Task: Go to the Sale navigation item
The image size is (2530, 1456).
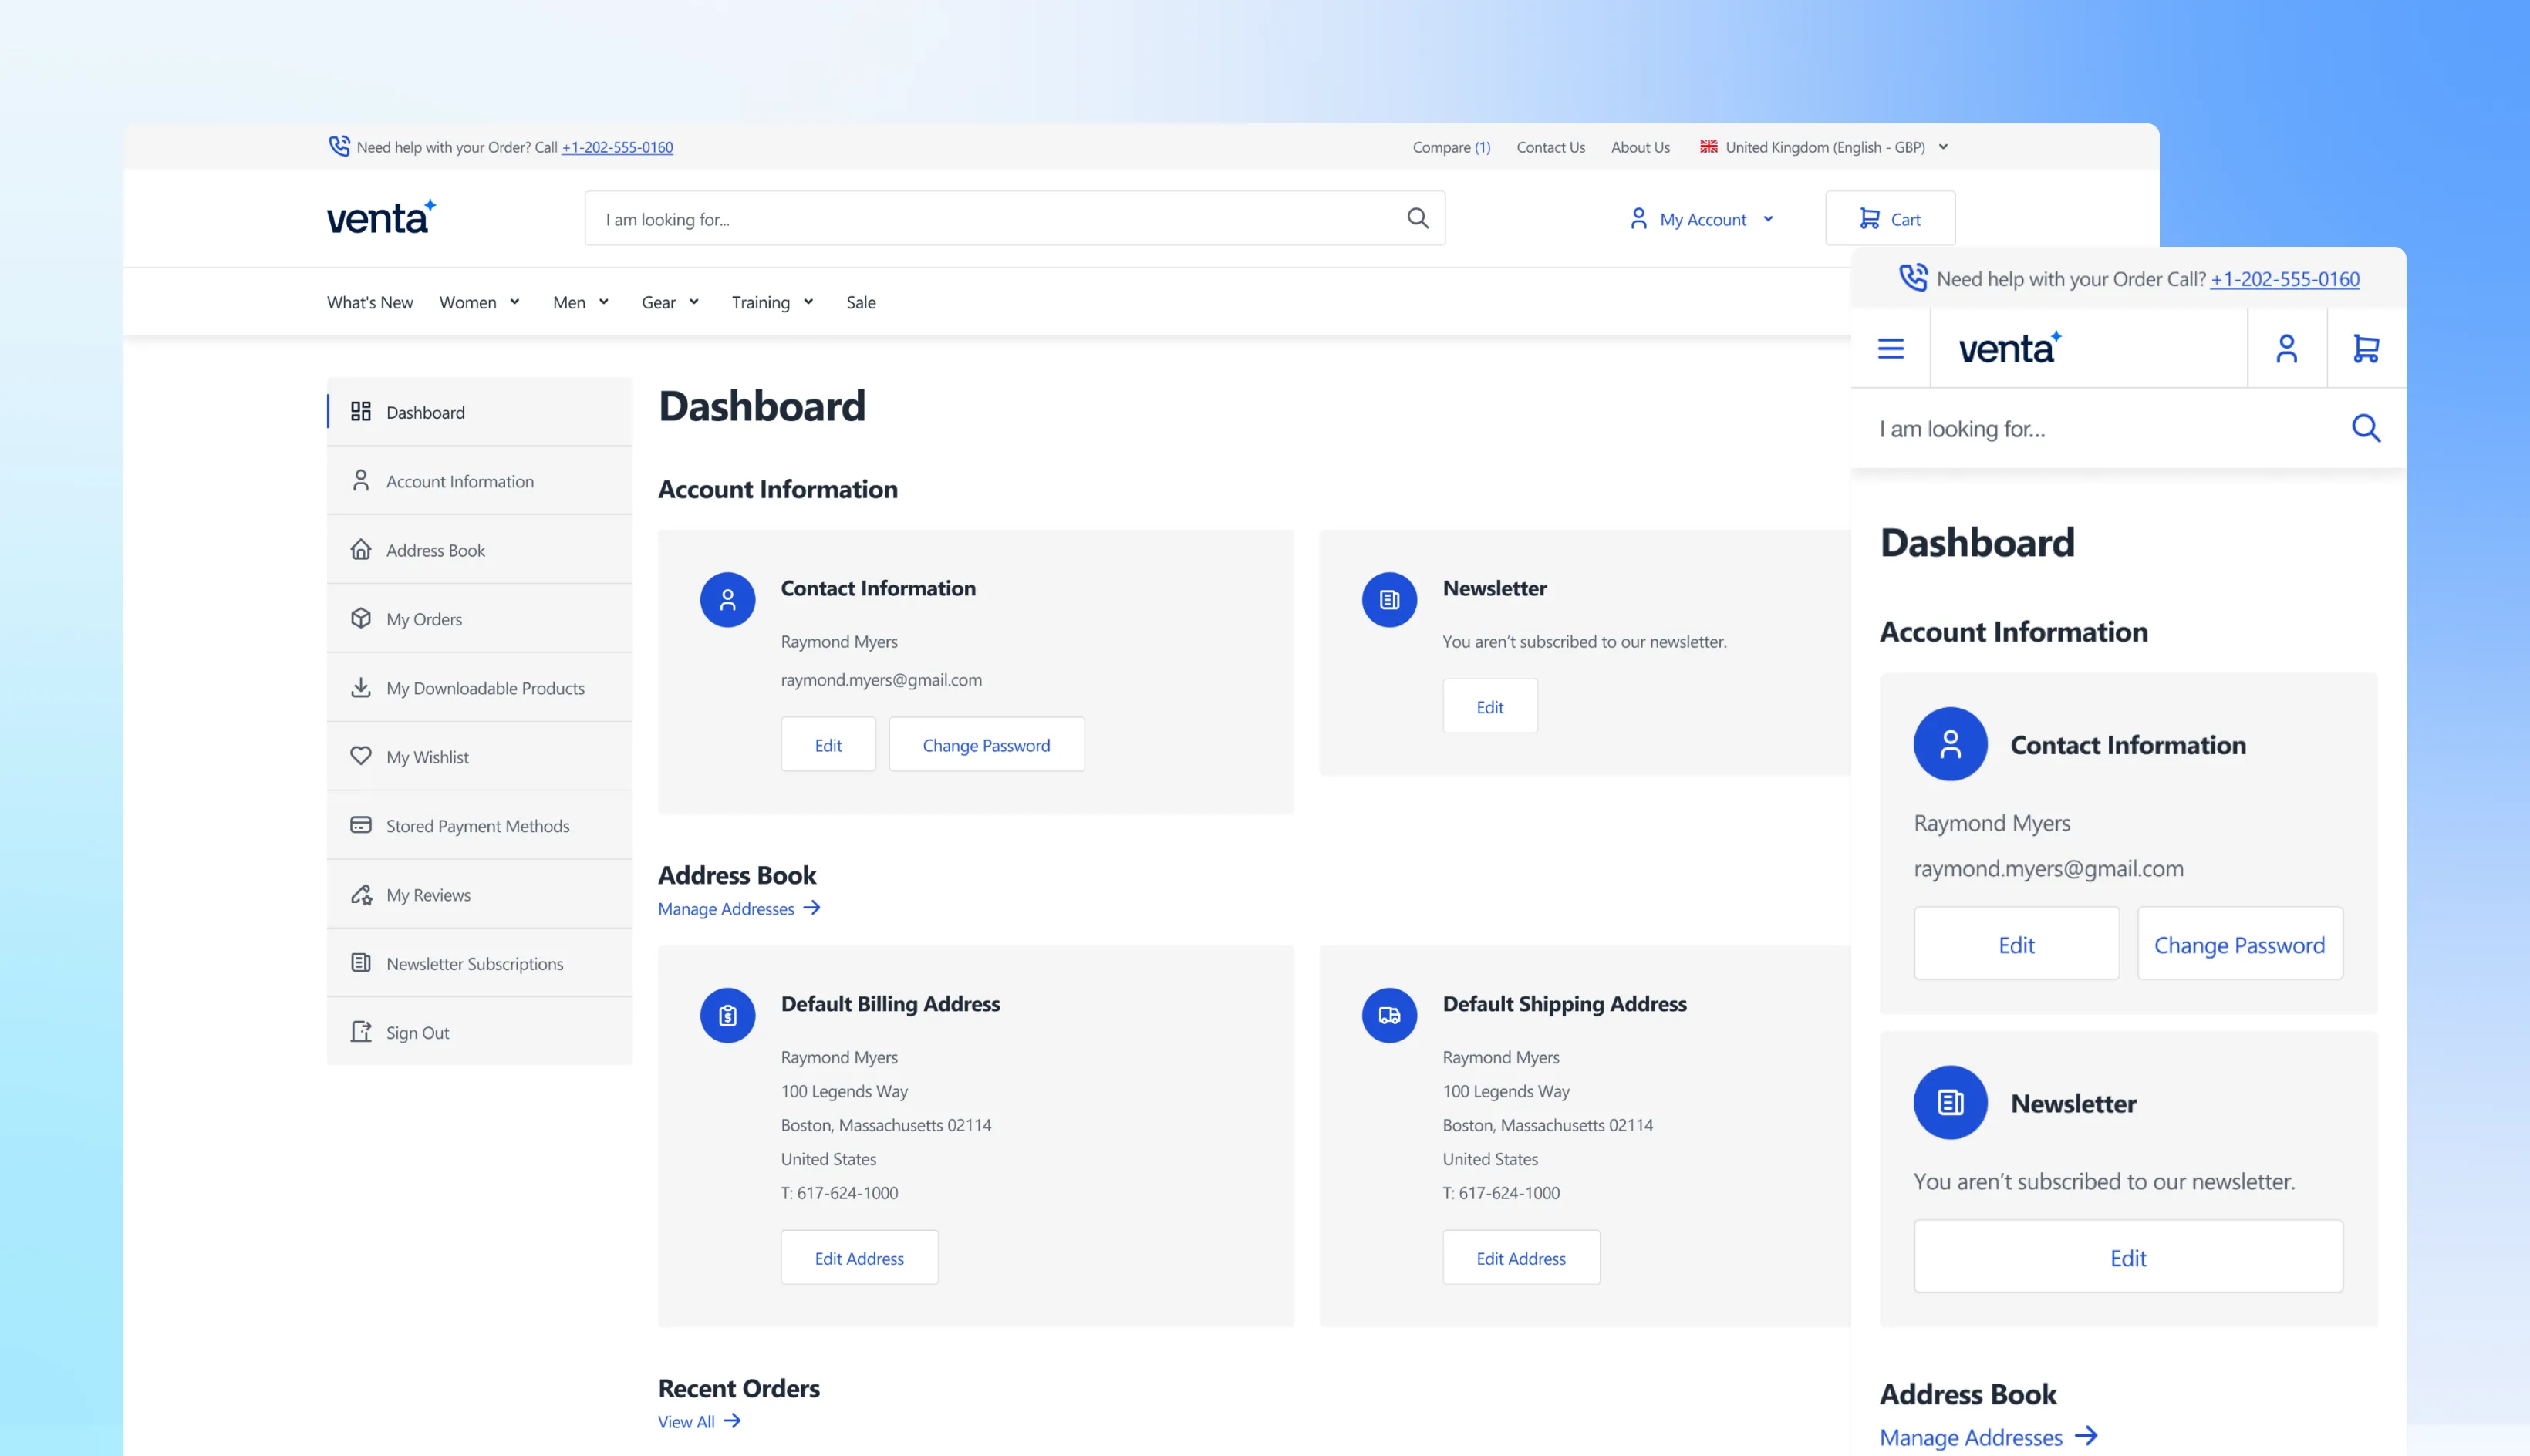Action: tap(860, 302)
